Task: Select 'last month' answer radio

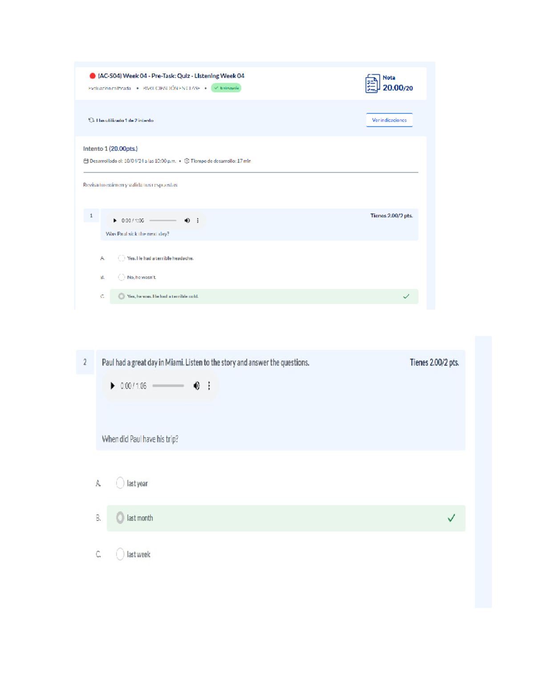Action: click(120, 518)
